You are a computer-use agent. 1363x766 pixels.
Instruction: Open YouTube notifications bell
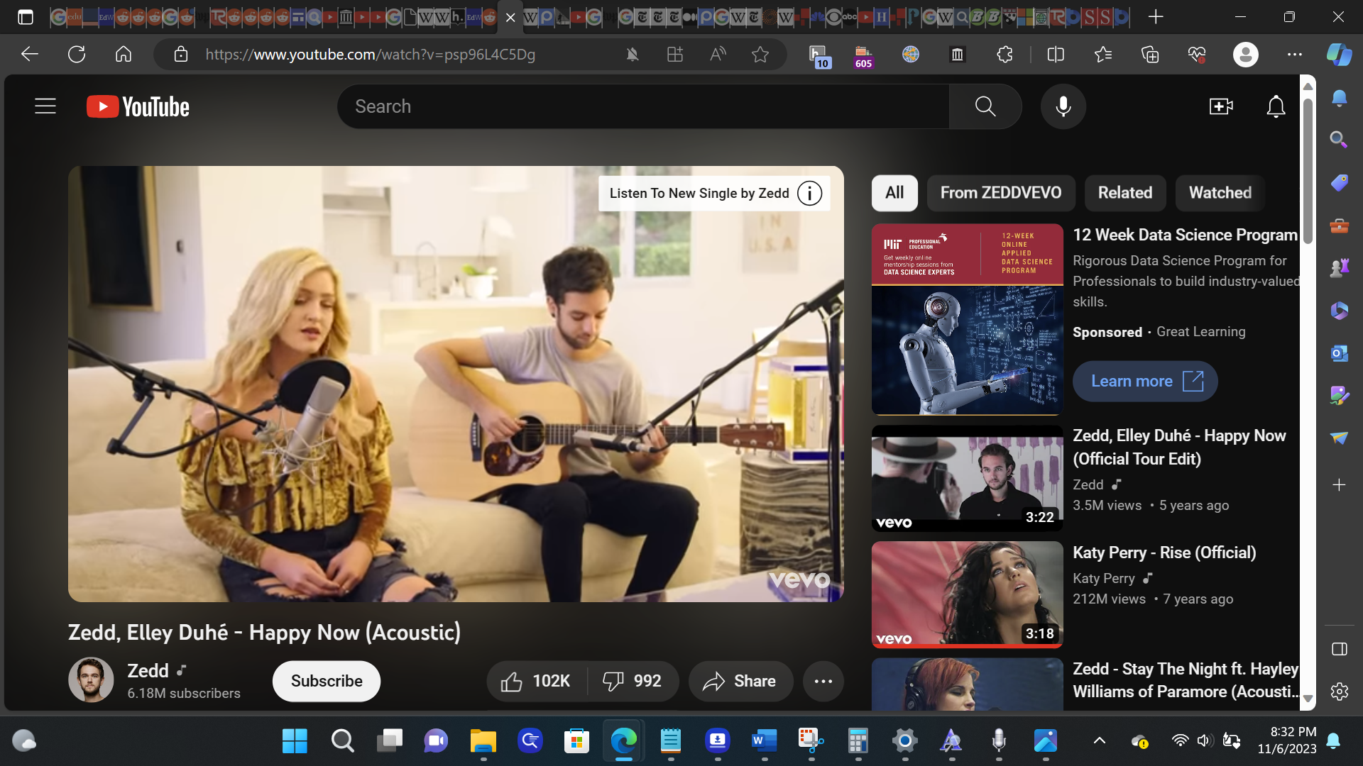click(x=1276, y=106)
